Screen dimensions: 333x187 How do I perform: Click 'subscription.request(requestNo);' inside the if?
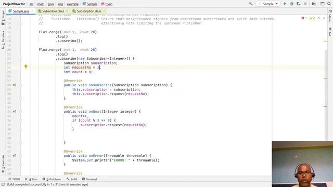pyautogui.click(x=113, y=125)
